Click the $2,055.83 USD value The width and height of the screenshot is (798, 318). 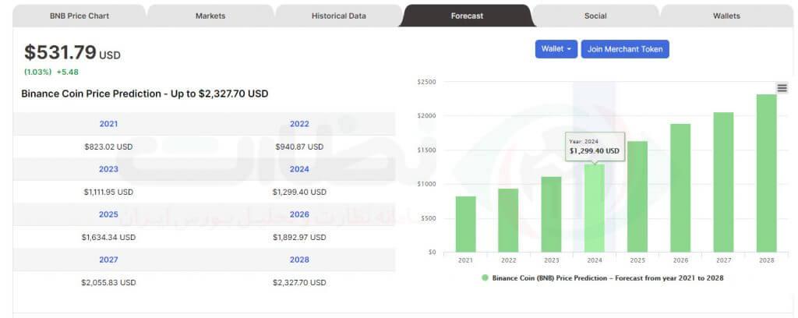[x=108, y=282]
